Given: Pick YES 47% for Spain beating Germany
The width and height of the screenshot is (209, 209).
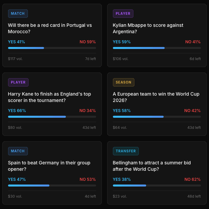Looking at the screenshot, I should pyautogui.click(x=17, y=179).
